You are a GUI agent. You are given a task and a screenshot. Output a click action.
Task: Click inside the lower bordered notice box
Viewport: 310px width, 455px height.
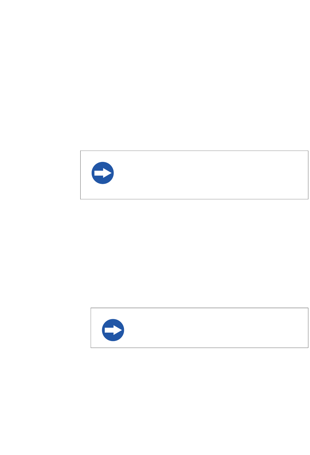199,328
